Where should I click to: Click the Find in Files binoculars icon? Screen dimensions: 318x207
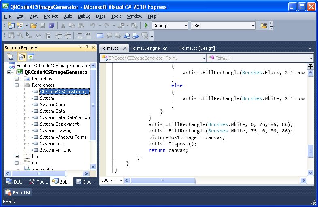pyautogui.click(x=264, y=26)
